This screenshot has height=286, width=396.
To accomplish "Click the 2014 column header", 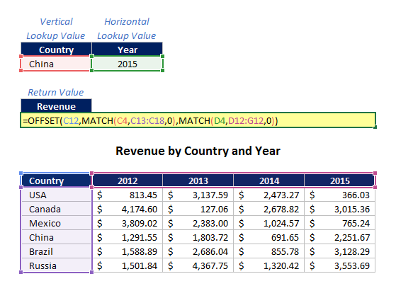I will [269, 181].
